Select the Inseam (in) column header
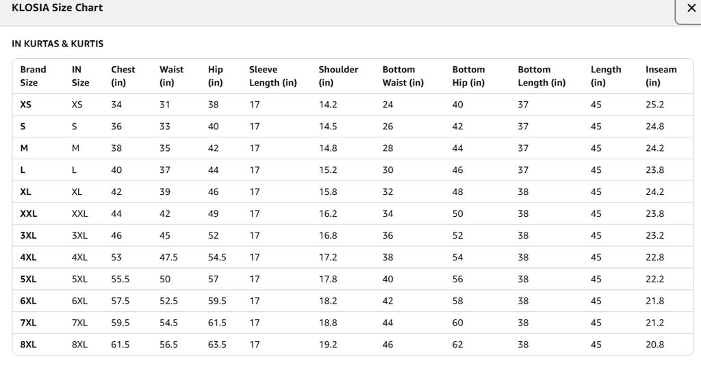Screen dimensions: 701x374 click(x=661, y=76)
